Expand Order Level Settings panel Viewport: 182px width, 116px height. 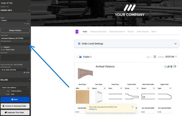[175, 44]
